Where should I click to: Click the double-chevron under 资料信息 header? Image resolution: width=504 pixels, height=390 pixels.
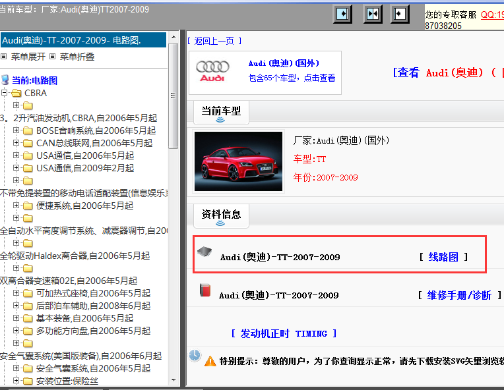220,223
